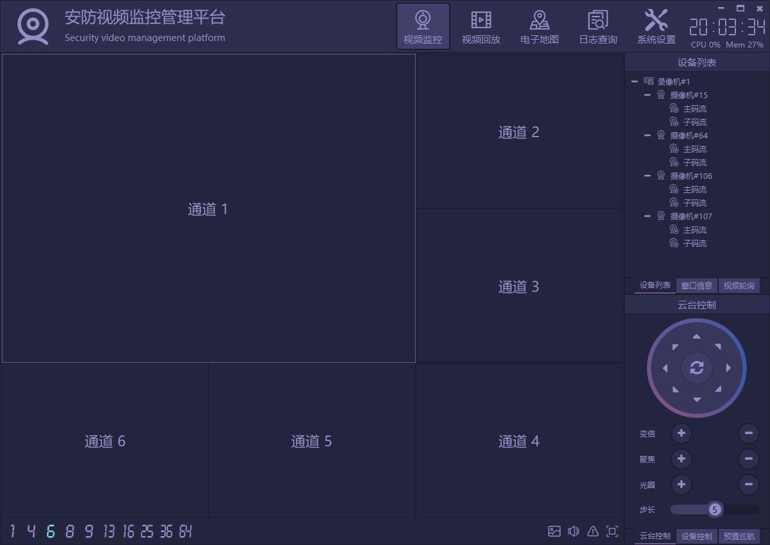Open 系统设置 system settings

tap(656, 27)
